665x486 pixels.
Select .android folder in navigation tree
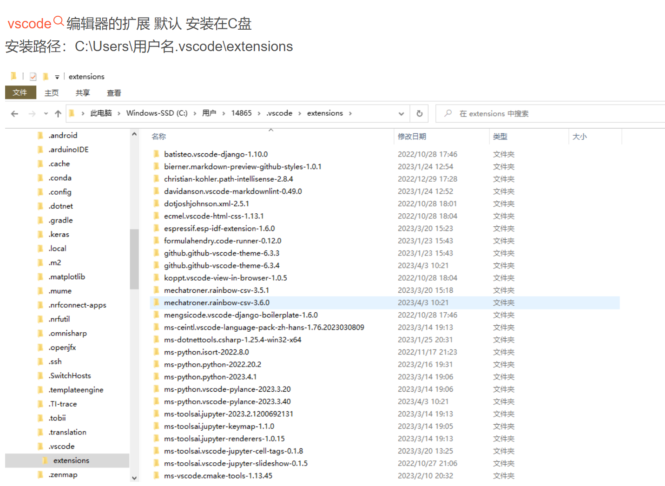(x=63, y=135)
